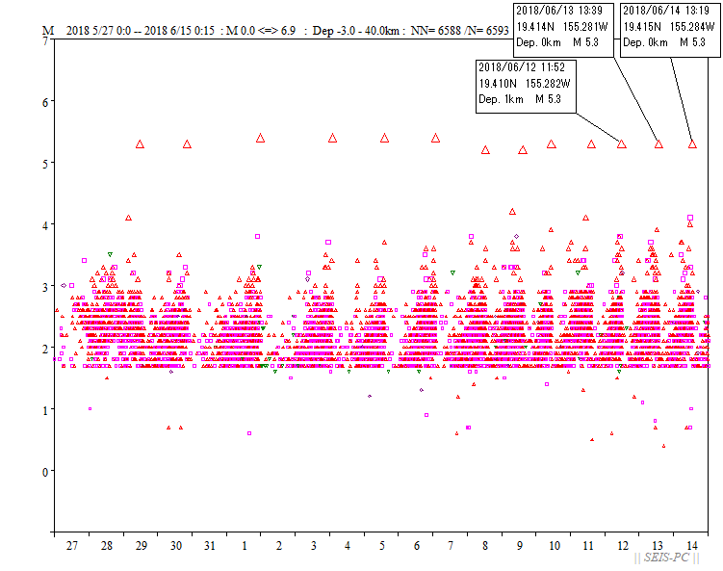Click the y-axis label '4'
This screenshot has width=723, height=571.
(45, 226)
